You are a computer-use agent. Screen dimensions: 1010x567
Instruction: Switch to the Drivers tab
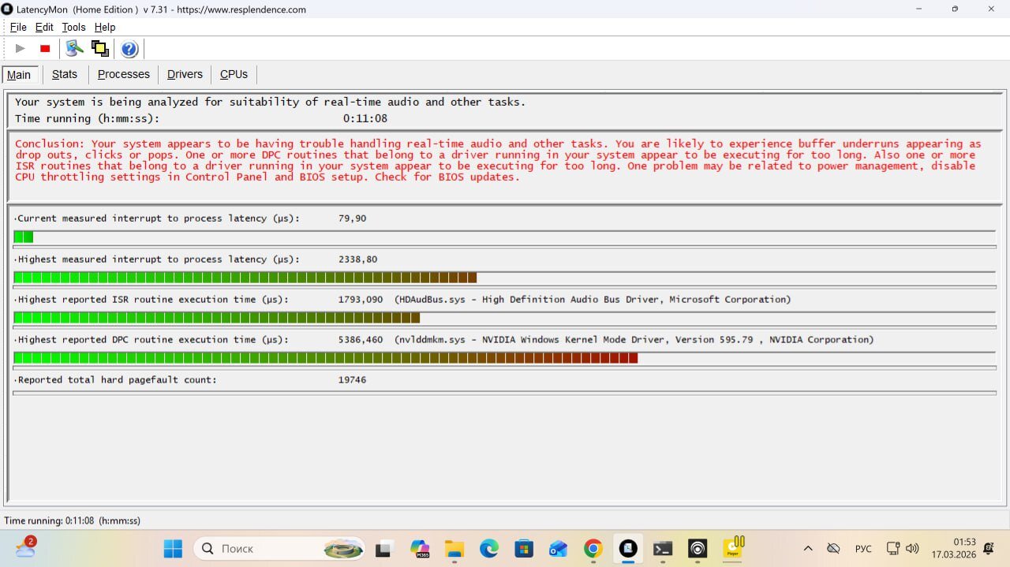(x=185, y=74)
